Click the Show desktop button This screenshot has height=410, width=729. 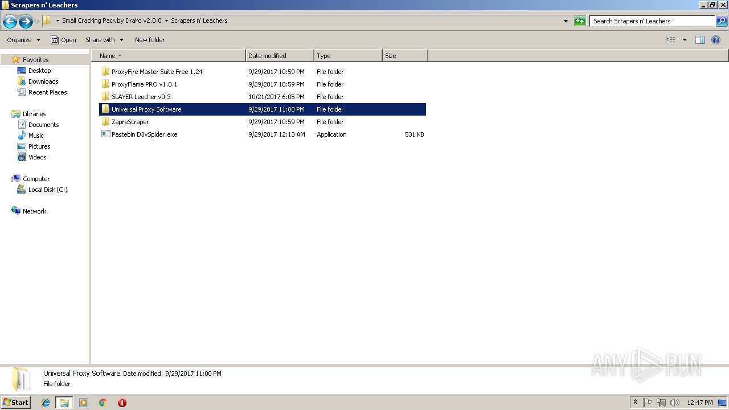[723, 403]
